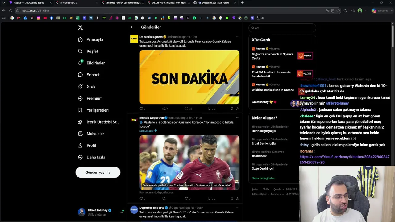Open İçerik Üreticisi Stüdyosu

(98, 122)
